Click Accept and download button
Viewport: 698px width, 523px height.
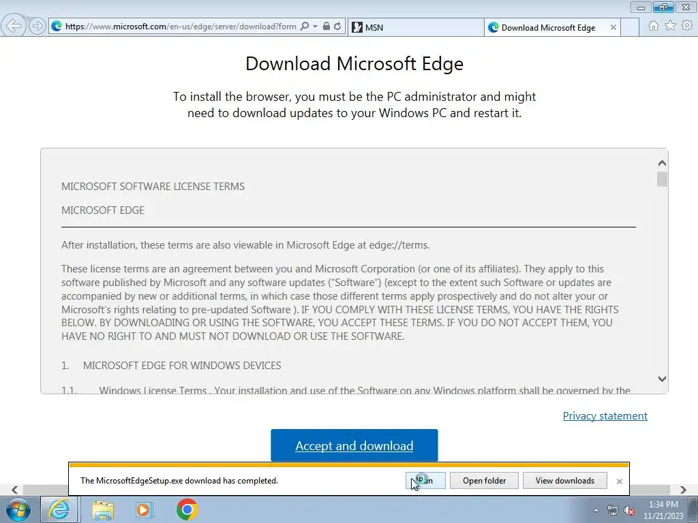coord(354,445)
